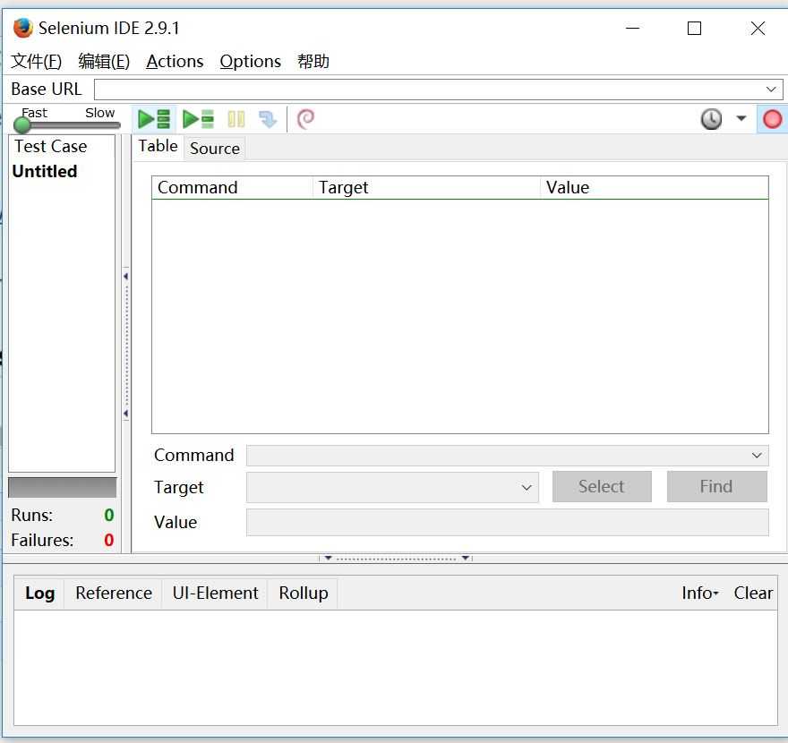788x743 pixels.
Task: Open the 帮助 menu
Action: [313, 61]
